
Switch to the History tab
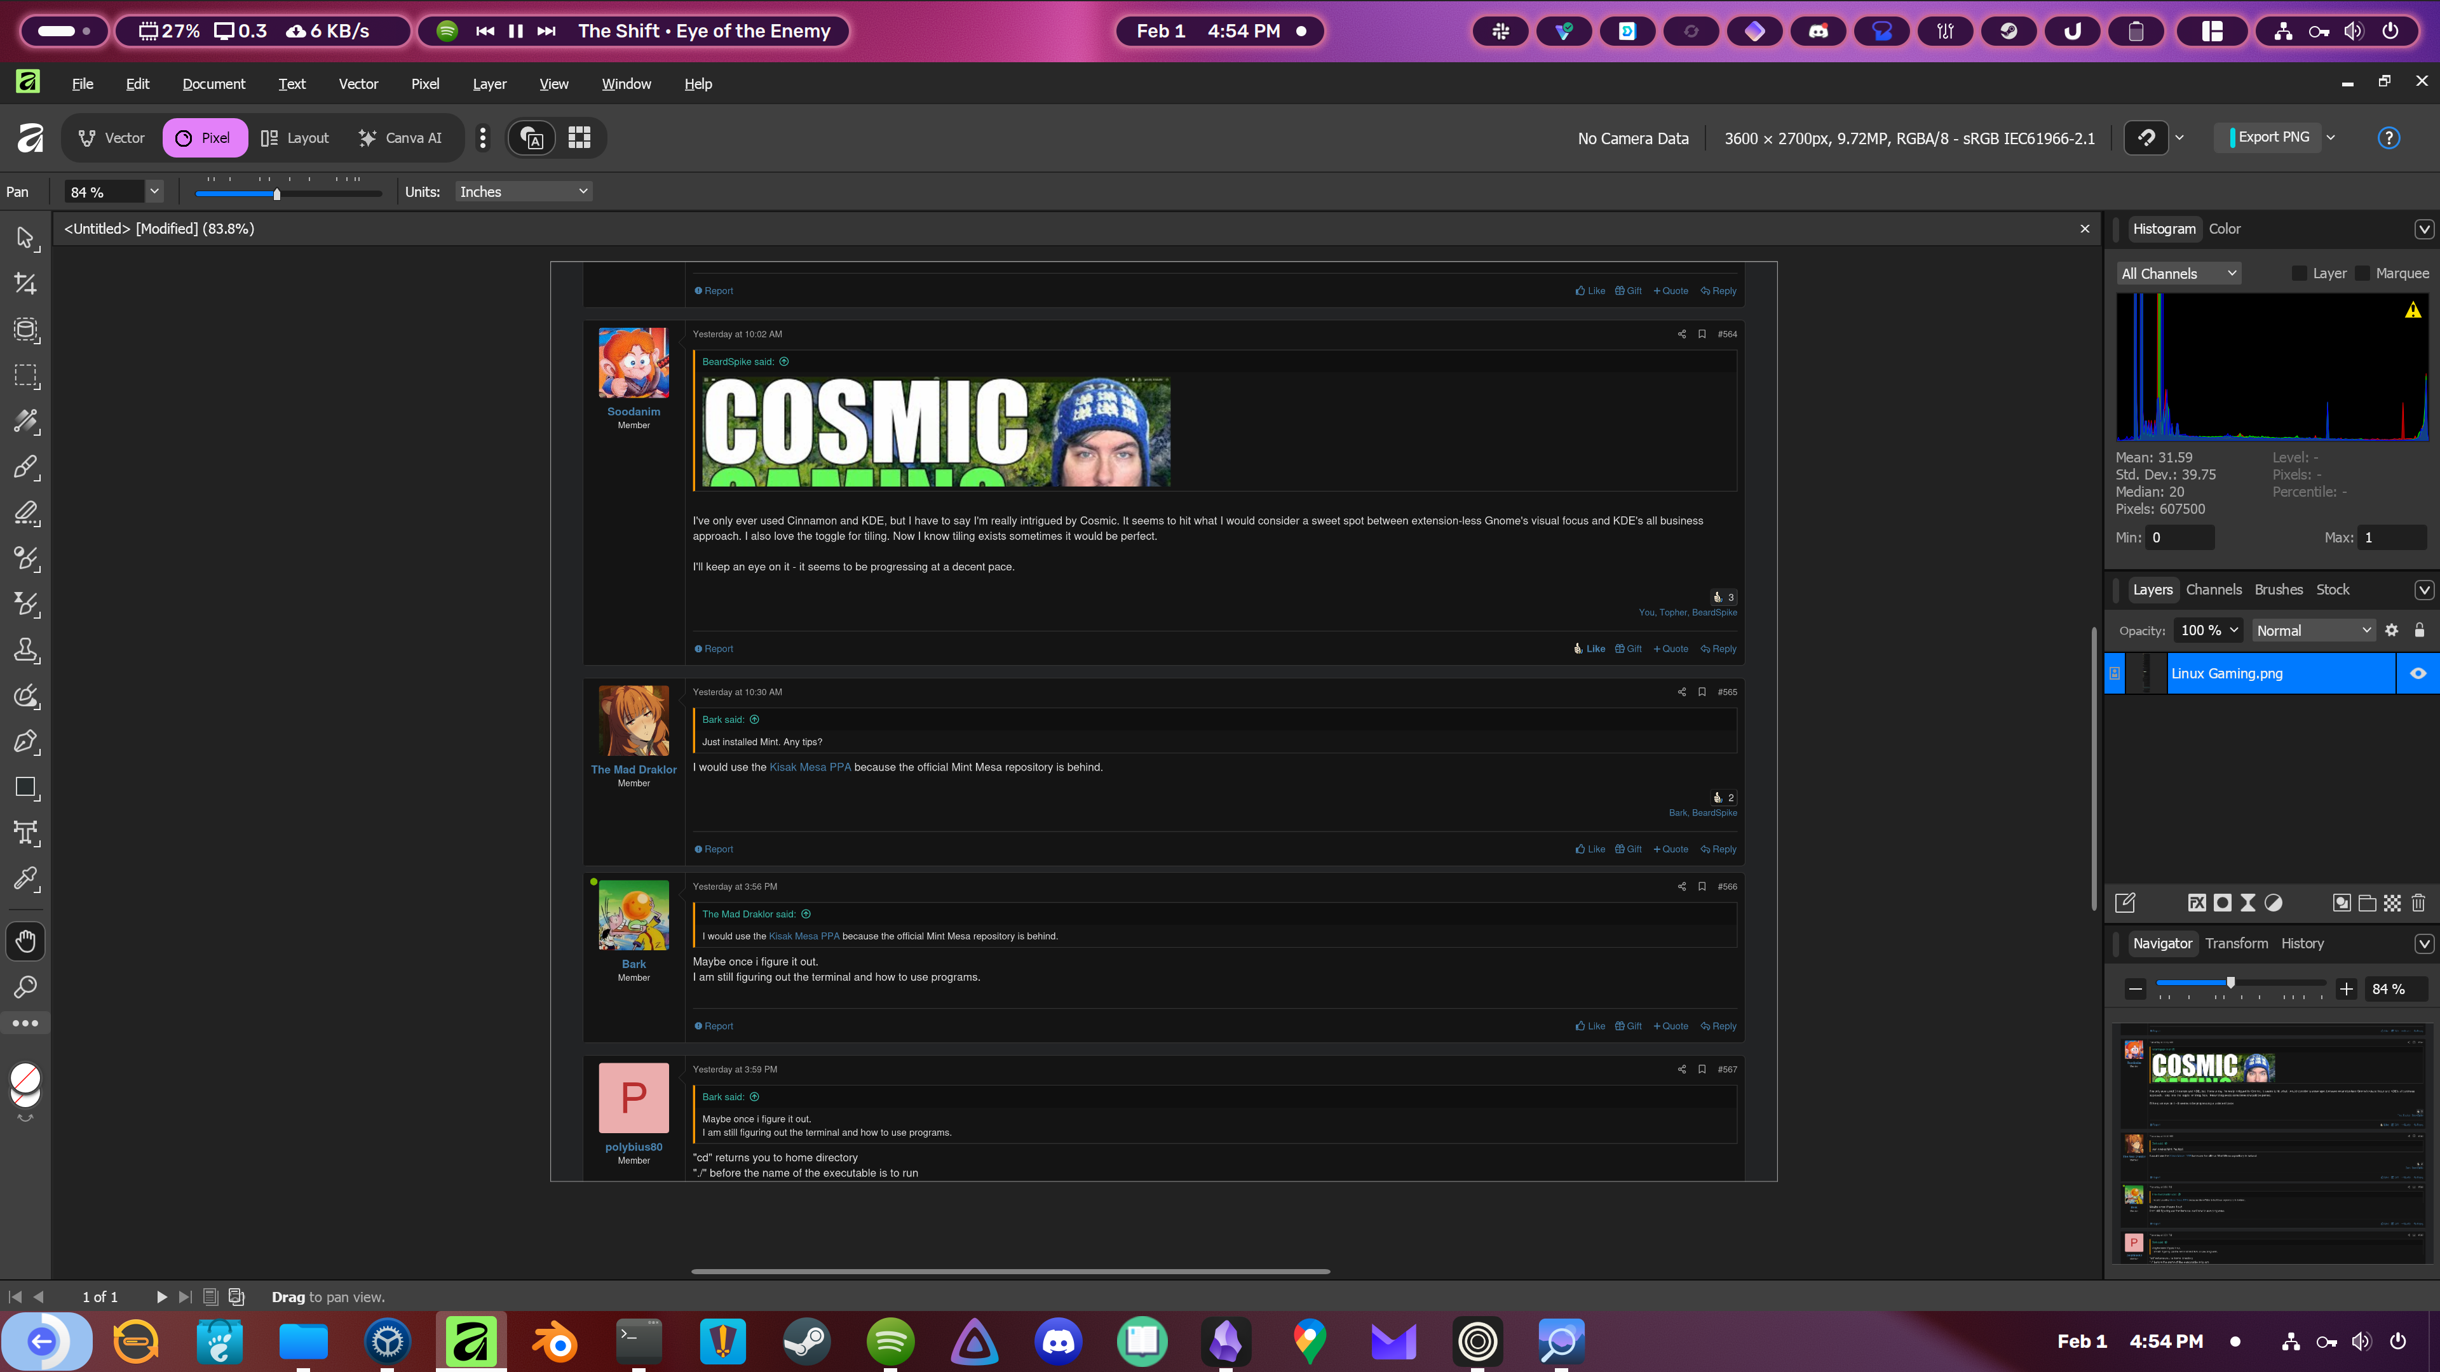click(x=2301, y=943)
